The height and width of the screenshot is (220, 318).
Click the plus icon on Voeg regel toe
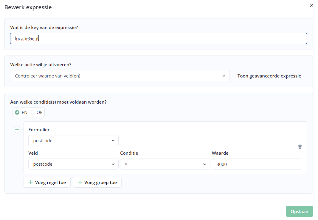pyautogui.click(x=30, y=182)
